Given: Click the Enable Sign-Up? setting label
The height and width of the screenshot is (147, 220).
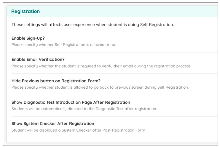Looking at the screenshot, I should [x=28, y=38].
